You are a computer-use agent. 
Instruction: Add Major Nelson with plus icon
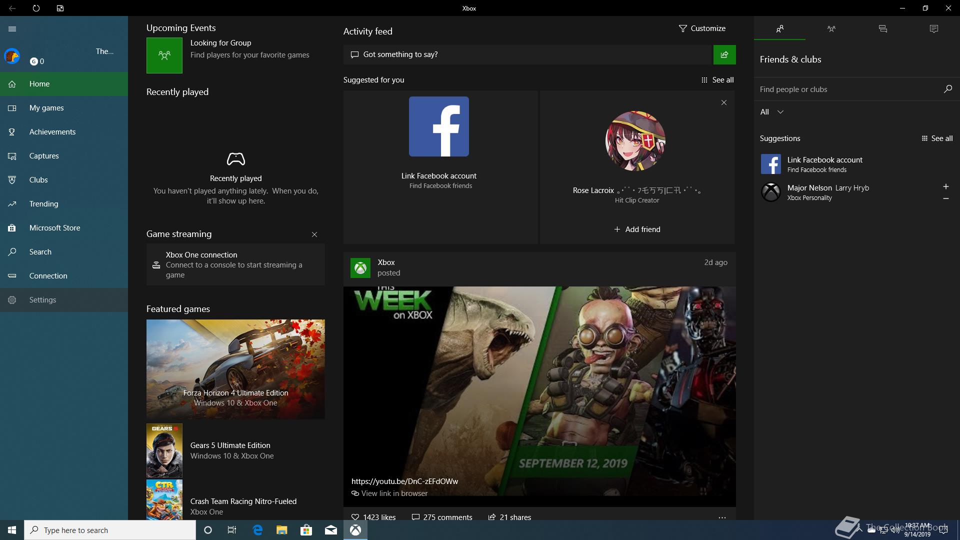[x=945, y=186]
